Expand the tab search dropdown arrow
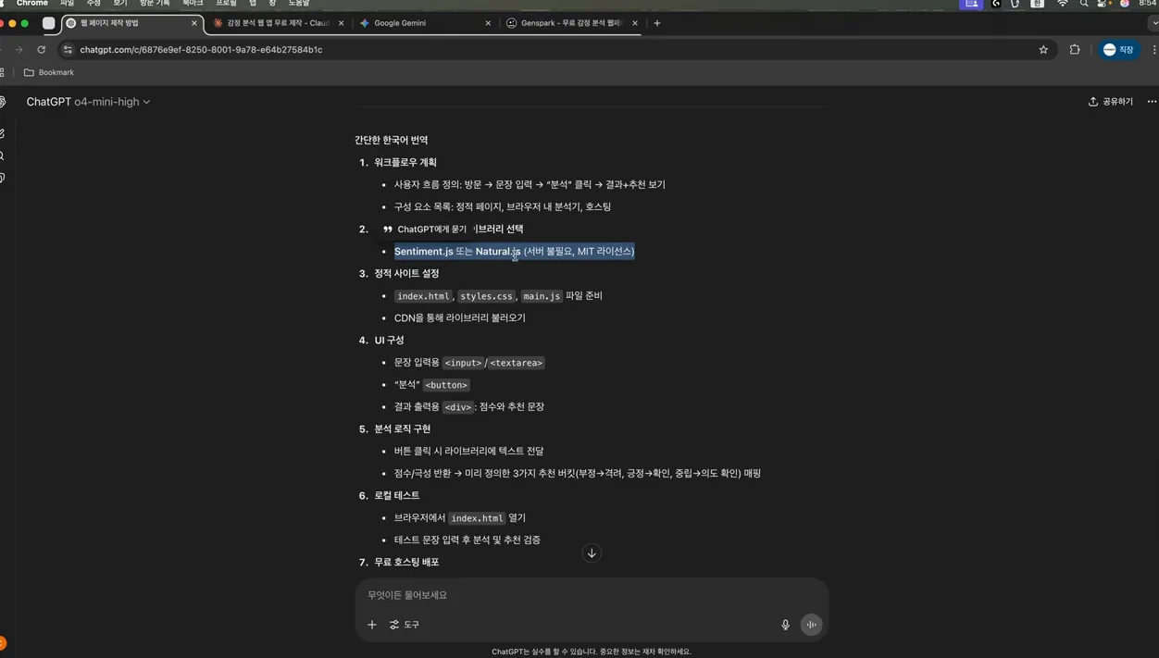Screen dimensions: 1159x658 pos(1153,23)
